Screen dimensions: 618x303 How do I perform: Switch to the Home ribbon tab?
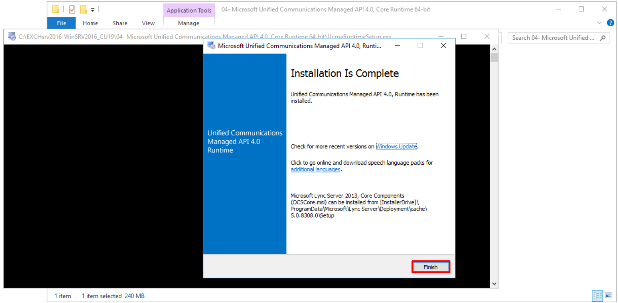(90, 23)
